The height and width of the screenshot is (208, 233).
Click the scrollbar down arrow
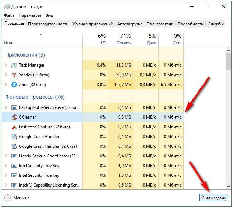(228, 186)
